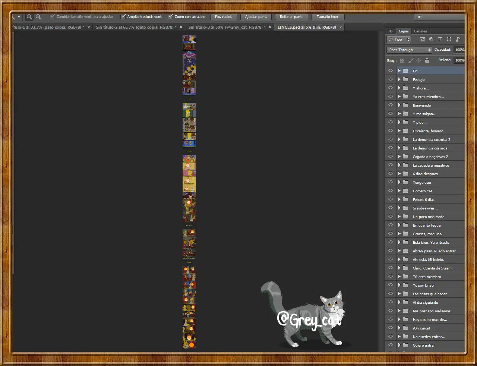Click folder icon of Quiero entrar group
Screen dimensions: 477x366
pos(405,345)
